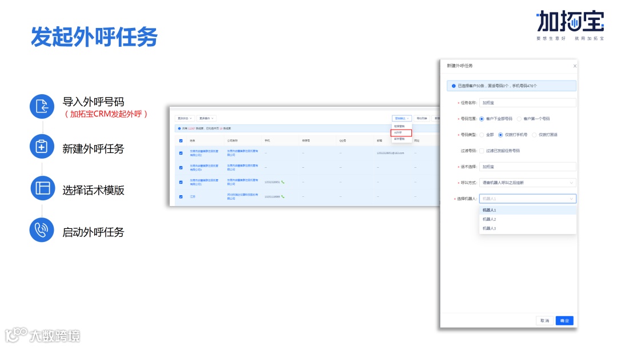
Task: Collapse the 营销触达 dropdown button
Action: pyautogui.click(x=402, y=118)
